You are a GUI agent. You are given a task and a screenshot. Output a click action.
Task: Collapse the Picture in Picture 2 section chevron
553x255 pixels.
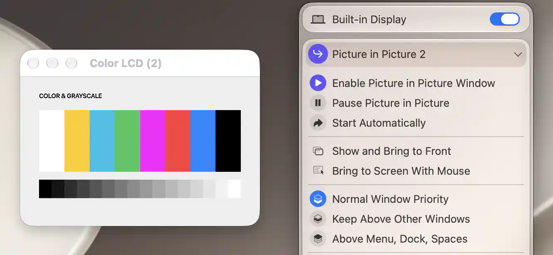pyautogui.click(x=518, y=54)
